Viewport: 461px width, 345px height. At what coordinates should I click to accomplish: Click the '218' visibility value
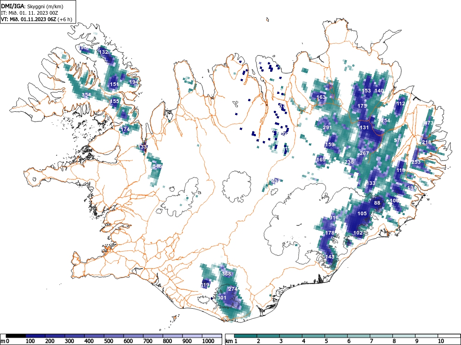[x=426, y=142]
